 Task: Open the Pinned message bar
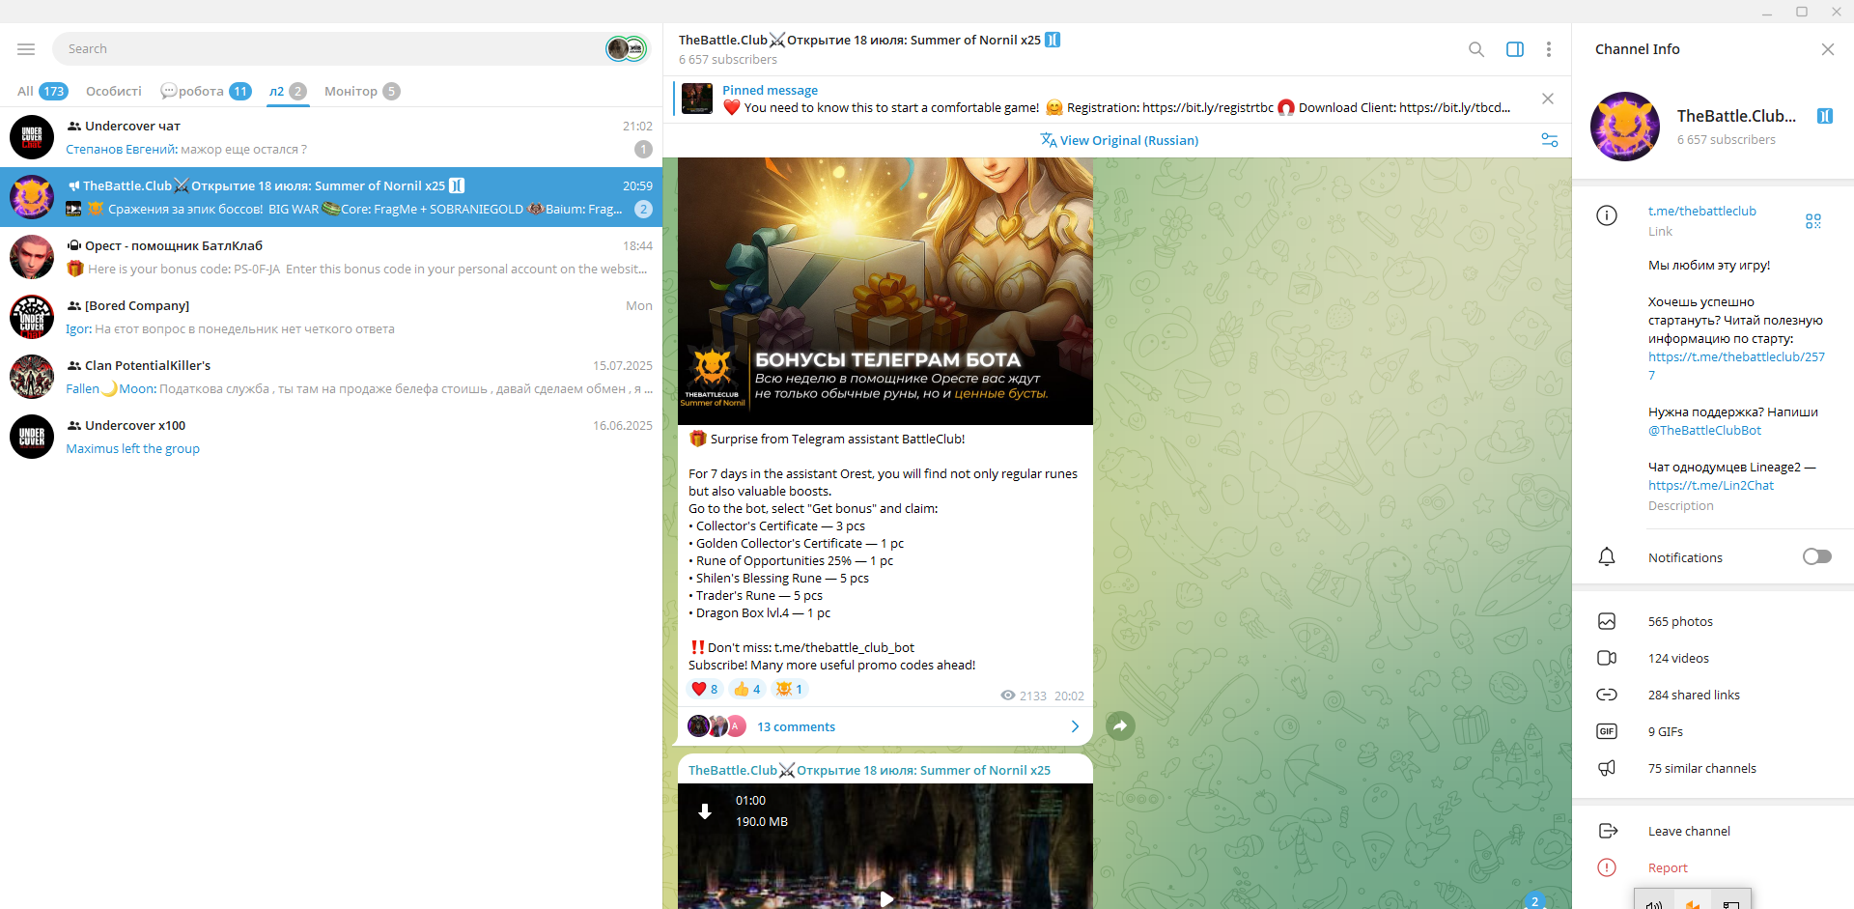[1101, 99]
